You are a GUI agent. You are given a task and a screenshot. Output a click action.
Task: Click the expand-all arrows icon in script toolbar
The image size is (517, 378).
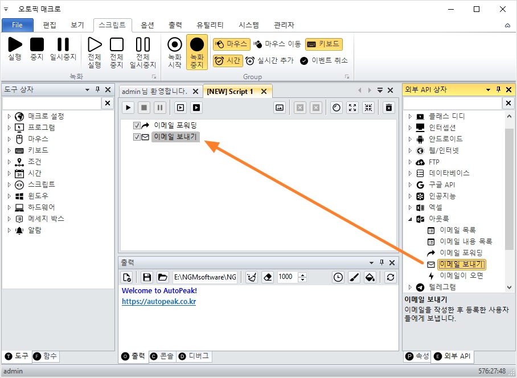(352, 108)
